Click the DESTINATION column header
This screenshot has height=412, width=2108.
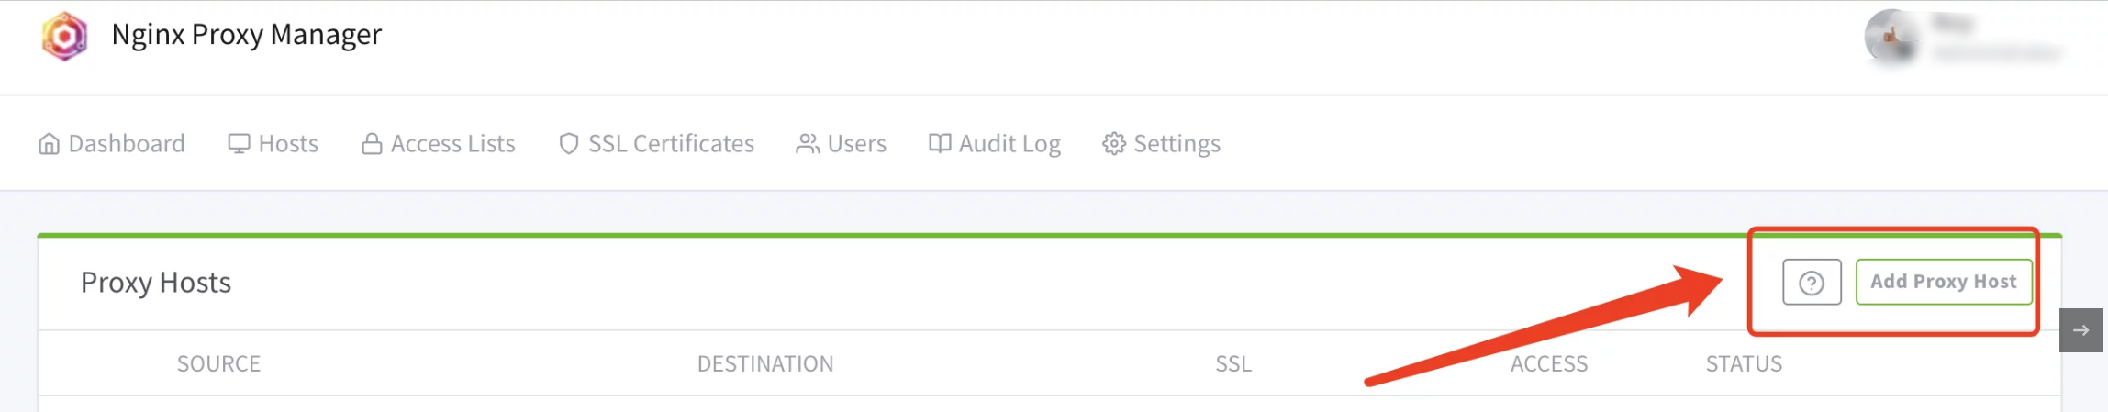[765, 364]
